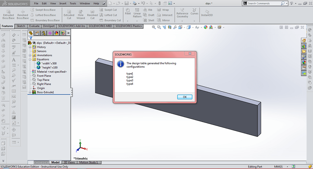Choose Boundary Boss/Base feature
The width and height of the screenshot is (313, 169).
coord(45,20)
